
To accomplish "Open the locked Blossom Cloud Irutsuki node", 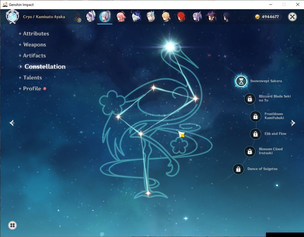I will click(x=250, y=152).
